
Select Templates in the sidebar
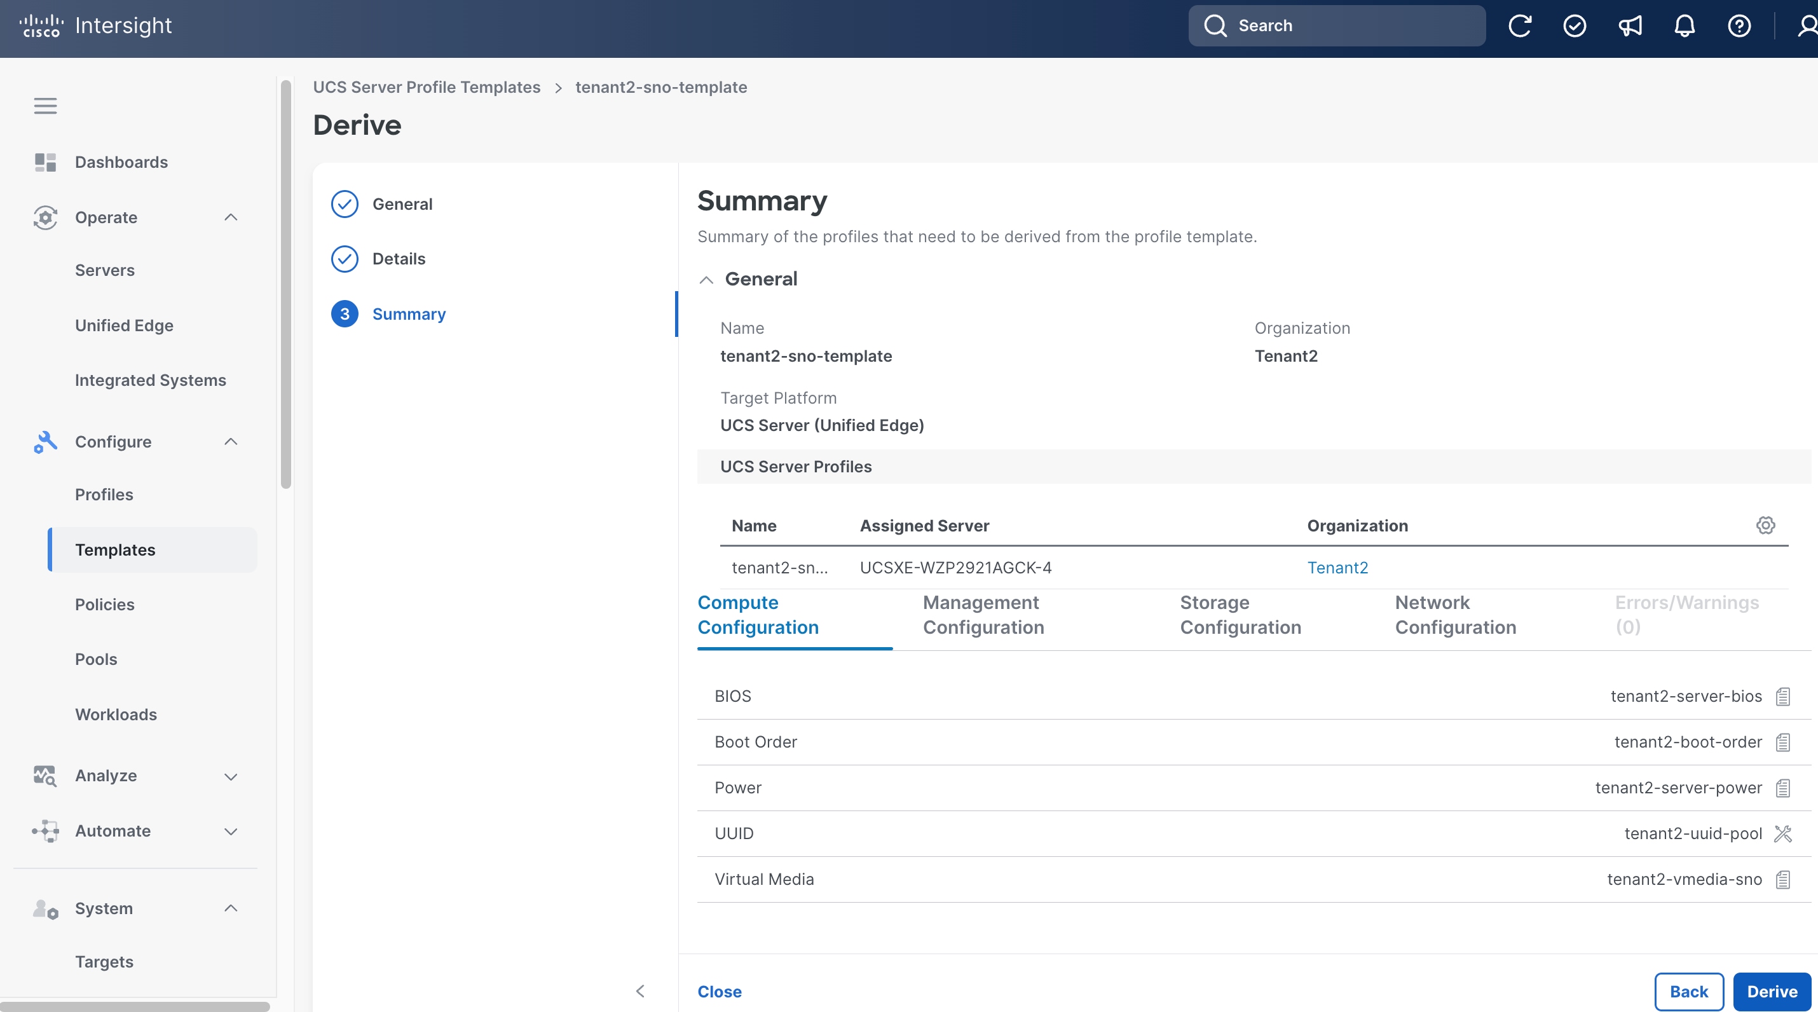click(x=153, y=550)
